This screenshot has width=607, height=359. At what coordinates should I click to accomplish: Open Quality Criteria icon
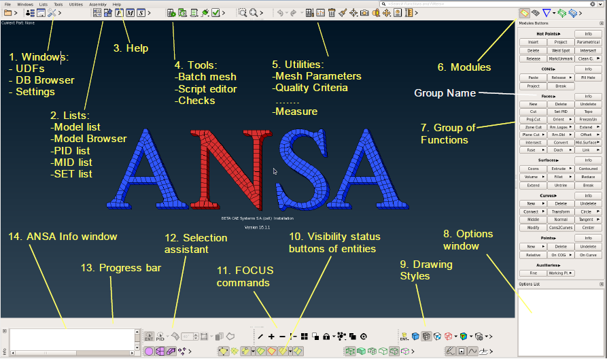pyautogui.click(x=321, y=13)
